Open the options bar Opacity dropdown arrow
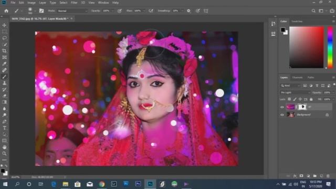Image resolution: width=336 pixels, height=189 pixels. pos(112,10)
